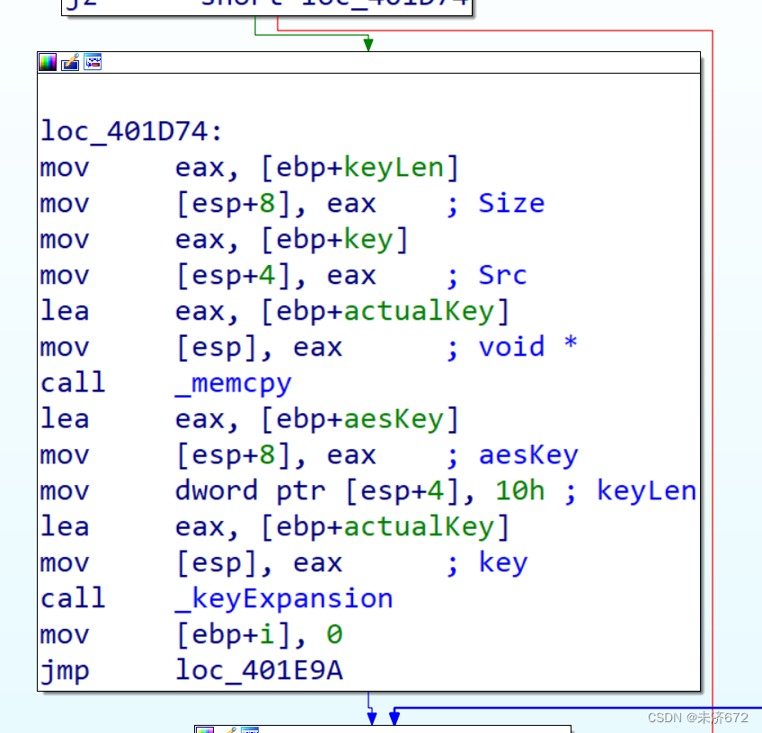
Task: Click the i variable in [ebp+i]
Action: (x=267, y=635)
